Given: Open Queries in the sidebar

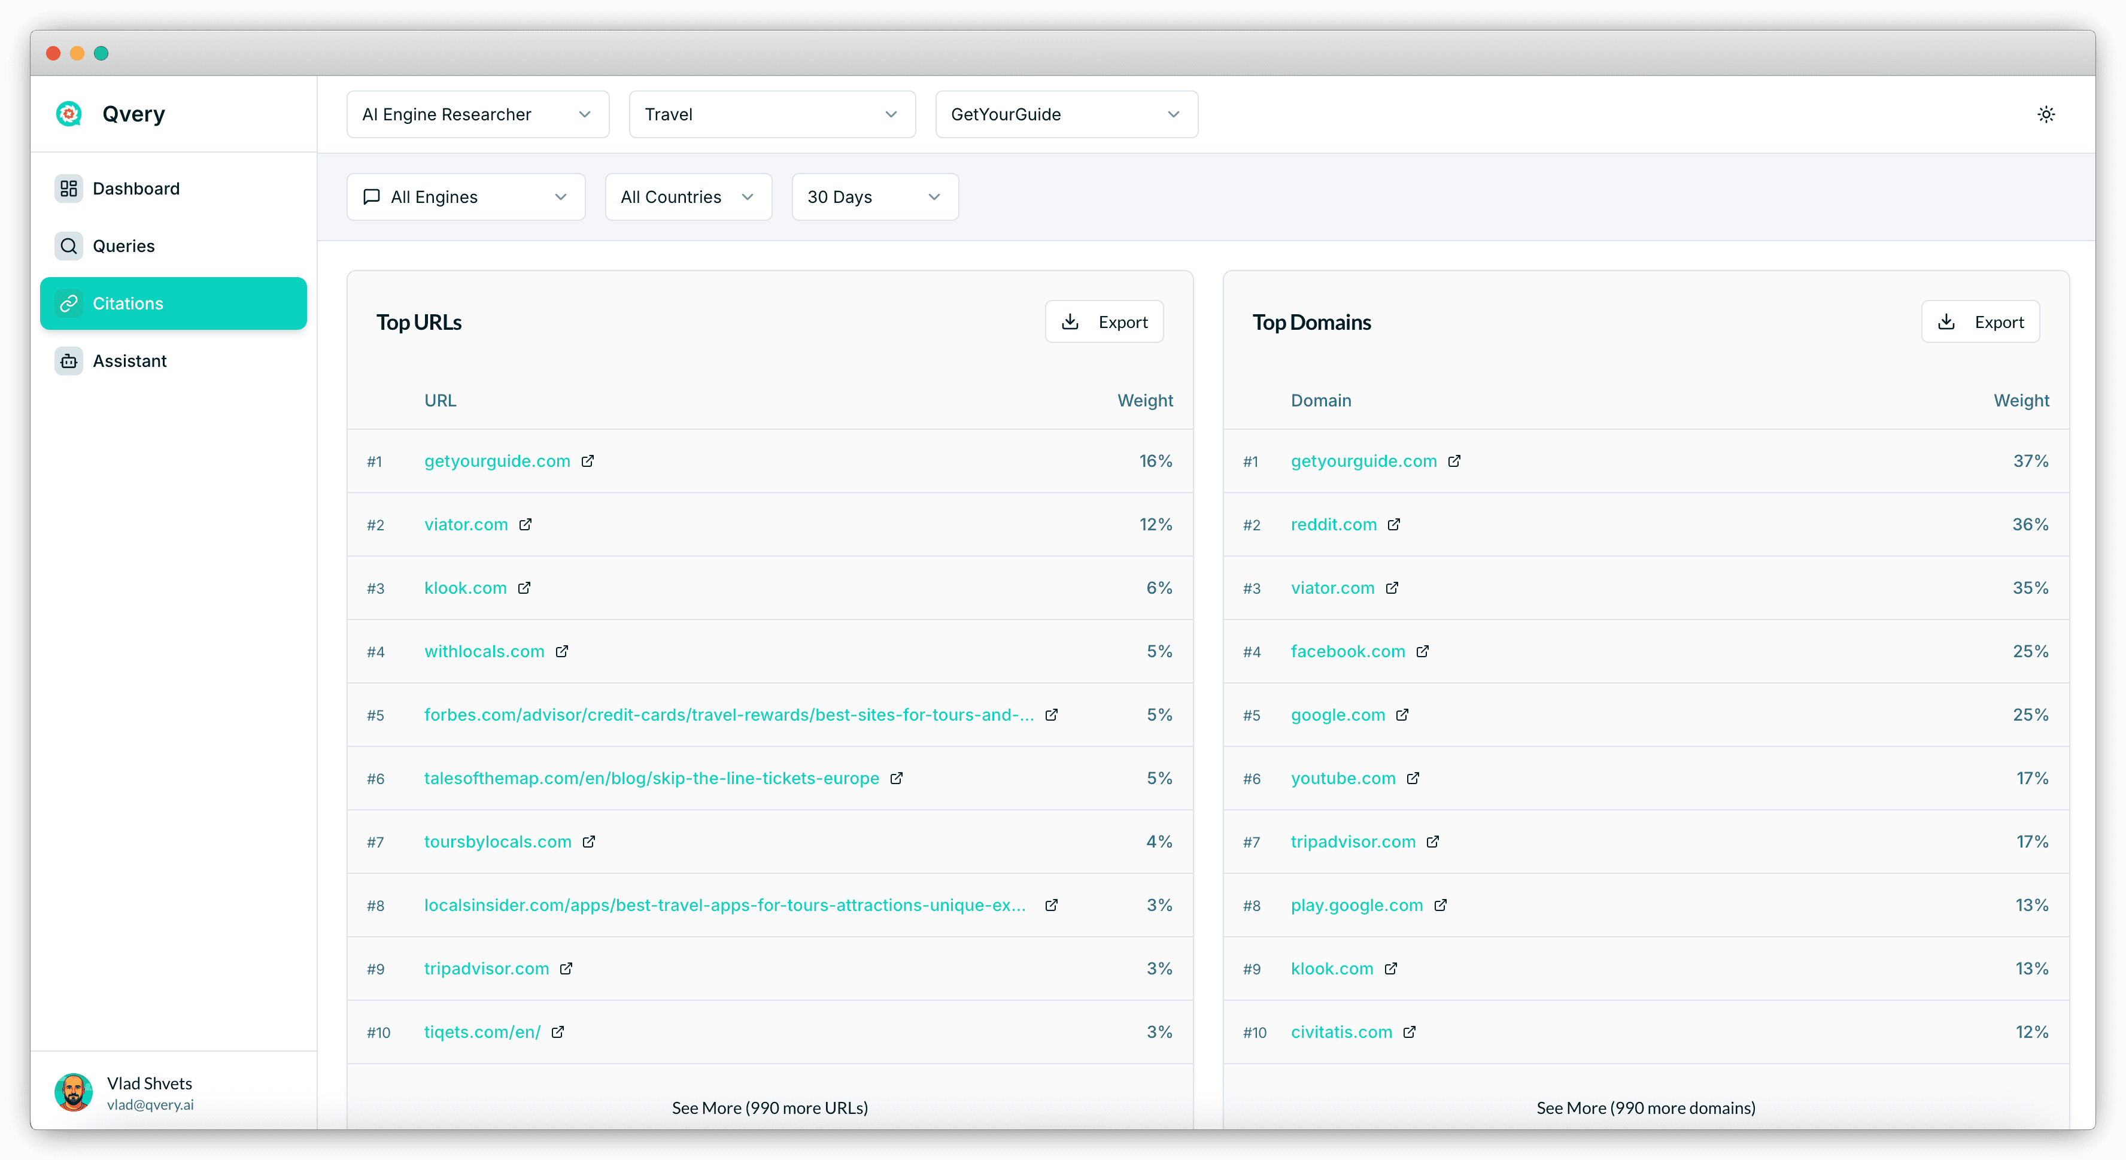Looking at the screenshot, I should (174, 246).
